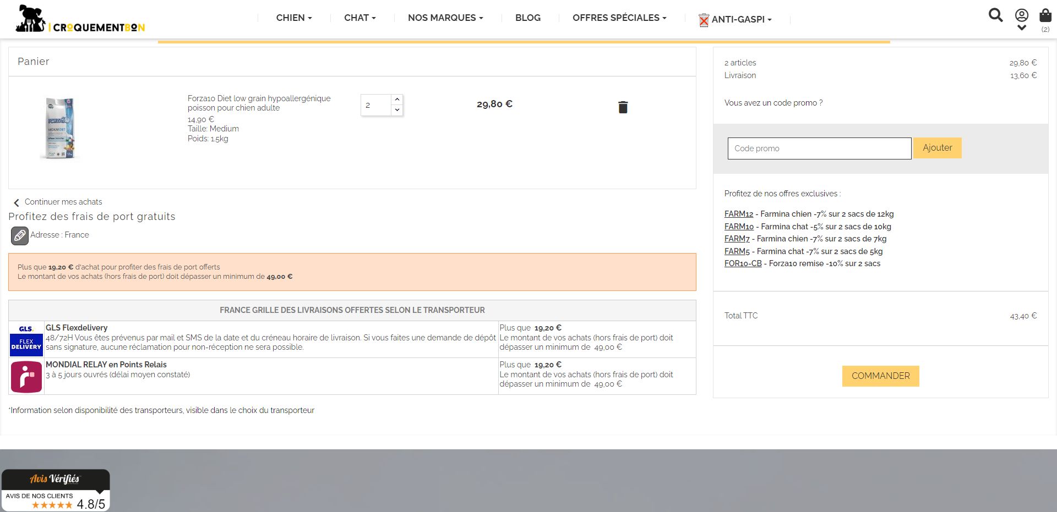
Task: Click the 13,60 € shipping cost
Action: pos(1023,75)
